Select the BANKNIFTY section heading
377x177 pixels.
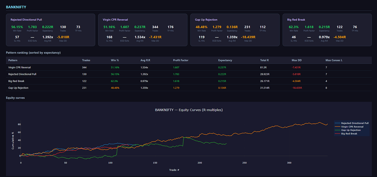pyautogui.click(x=16, y=7)
